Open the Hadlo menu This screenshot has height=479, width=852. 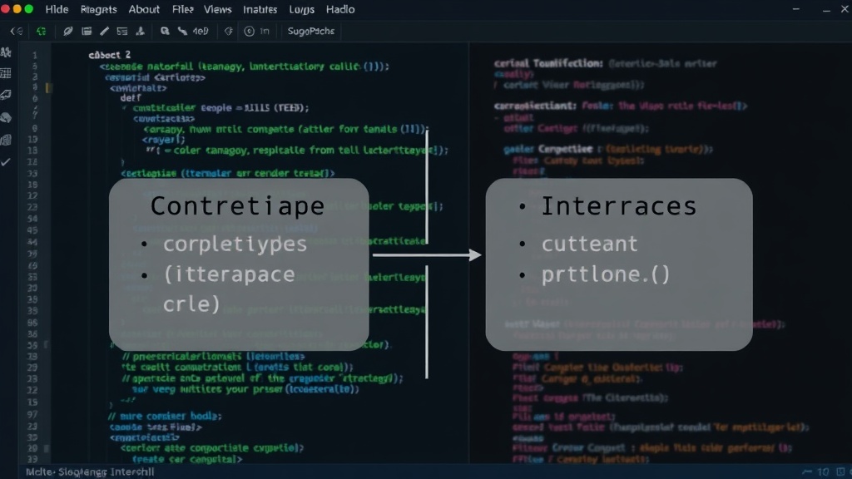(x=340, y=9)
